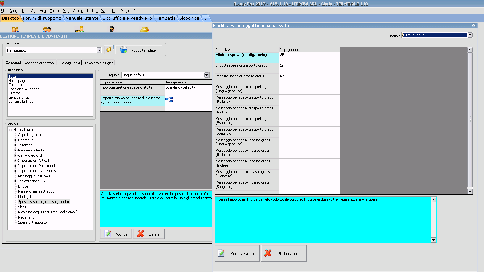Select Lingue in the Sezioni tree
484x272 pixels.
pos(23,187)
